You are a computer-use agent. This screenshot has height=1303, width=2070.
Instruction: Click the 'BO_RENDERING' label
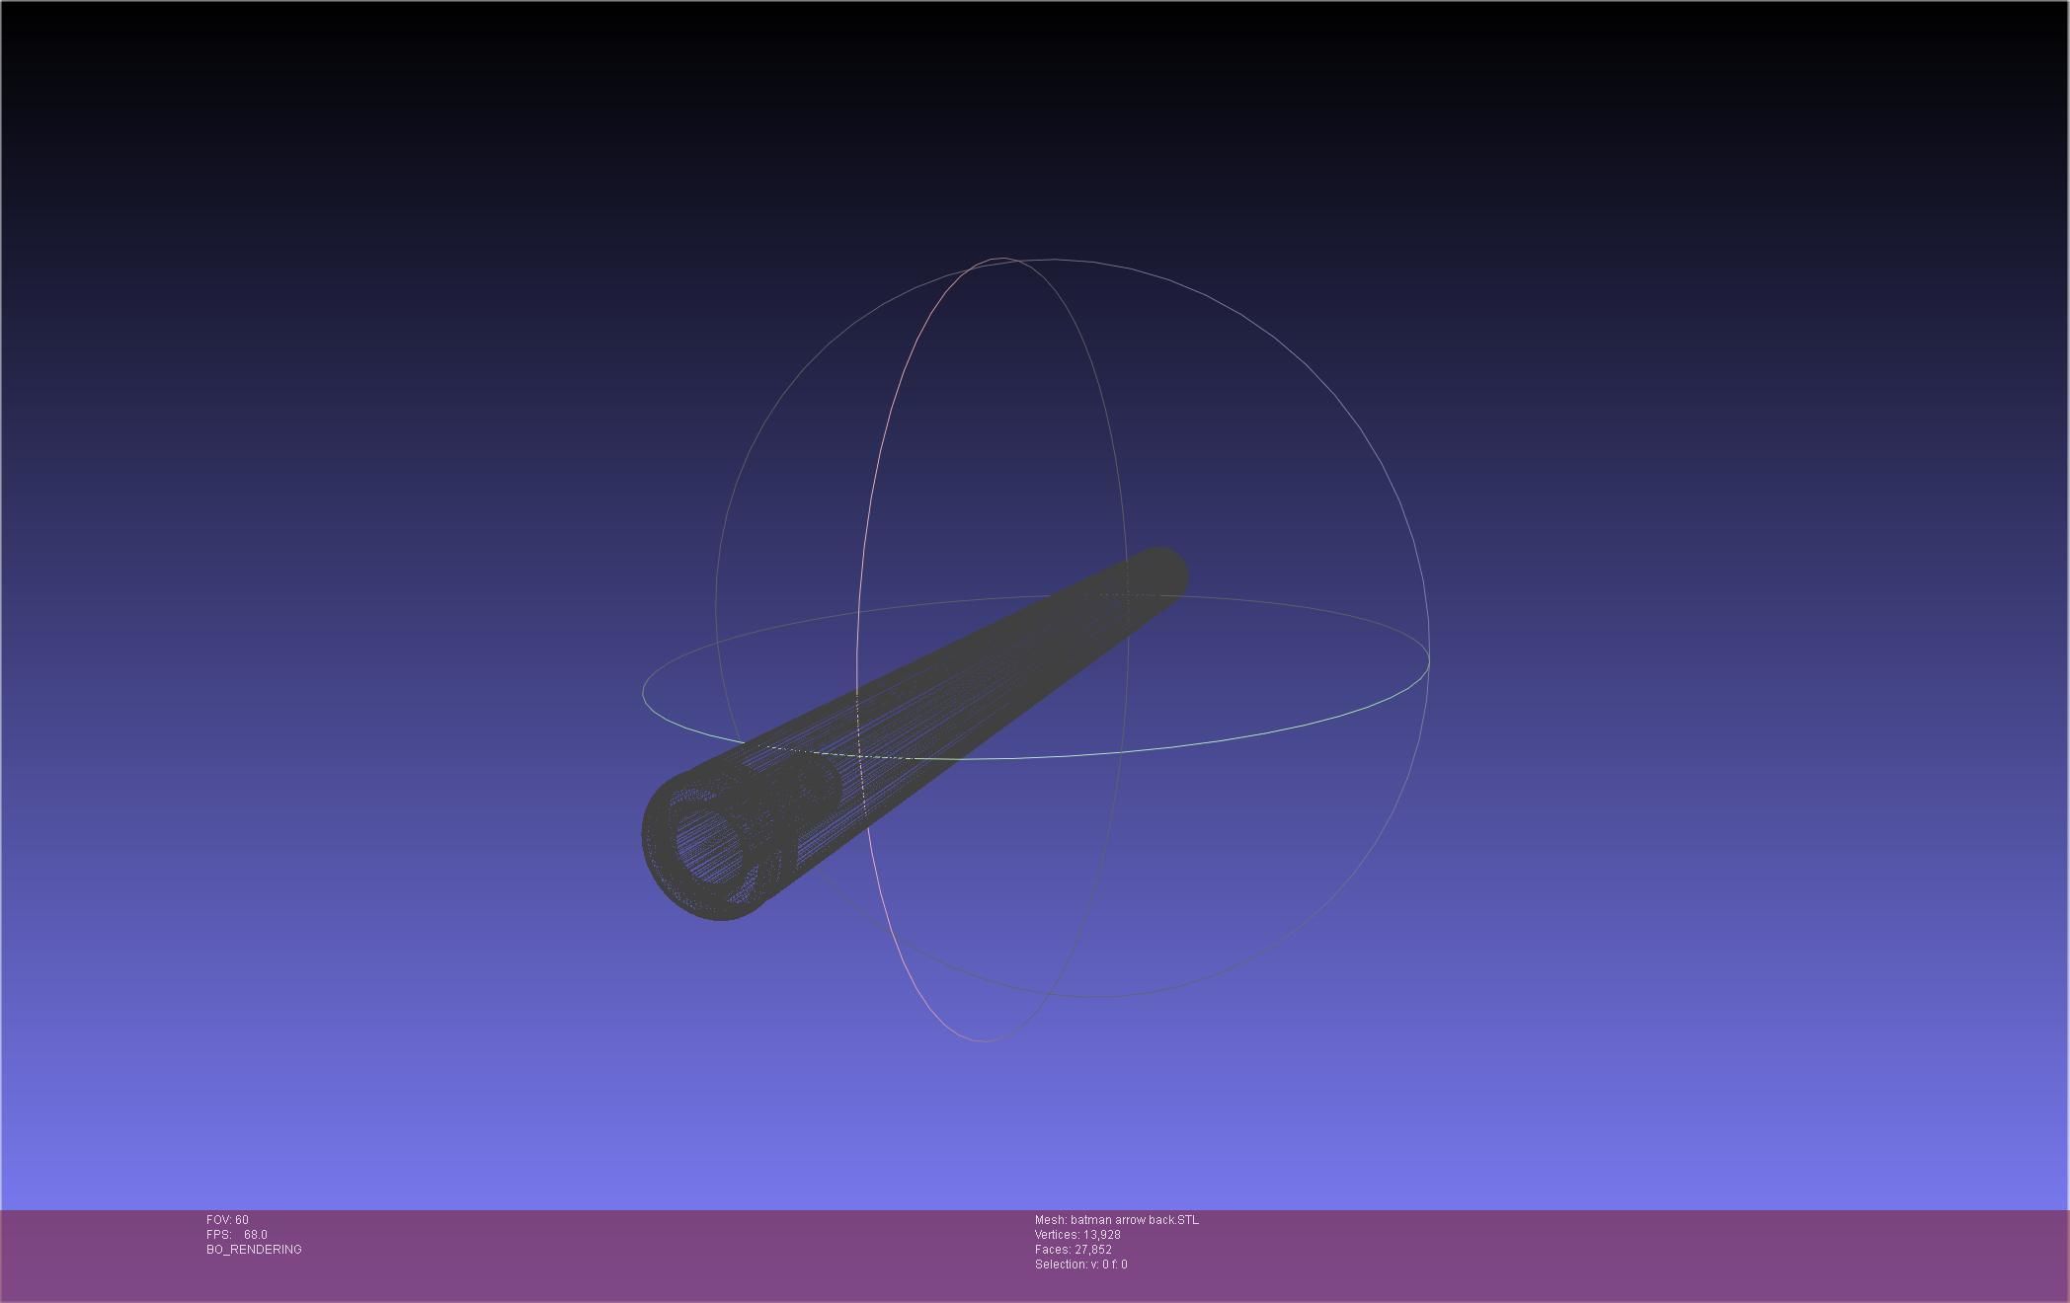254,1250
